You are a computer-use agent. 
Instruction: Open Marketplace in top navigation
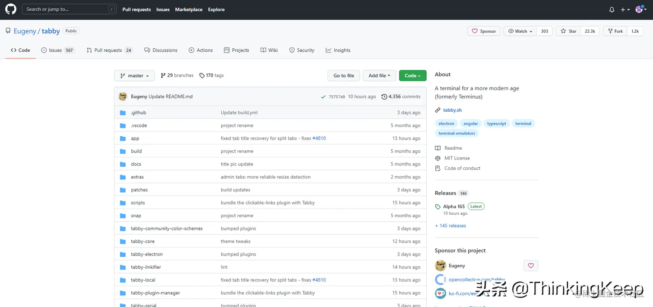pyautogui.click(x=189, y=9)
